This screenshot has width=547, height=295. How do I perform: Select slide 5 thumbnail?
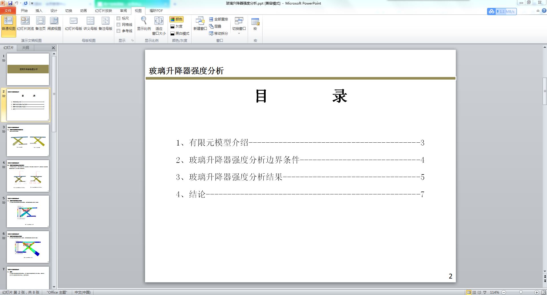pyautogui.click(x=28, y=211)
